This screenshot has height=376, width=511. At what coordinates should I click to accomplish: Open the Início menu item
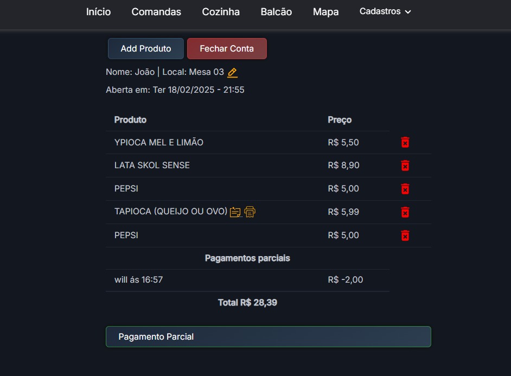point(98,11)
